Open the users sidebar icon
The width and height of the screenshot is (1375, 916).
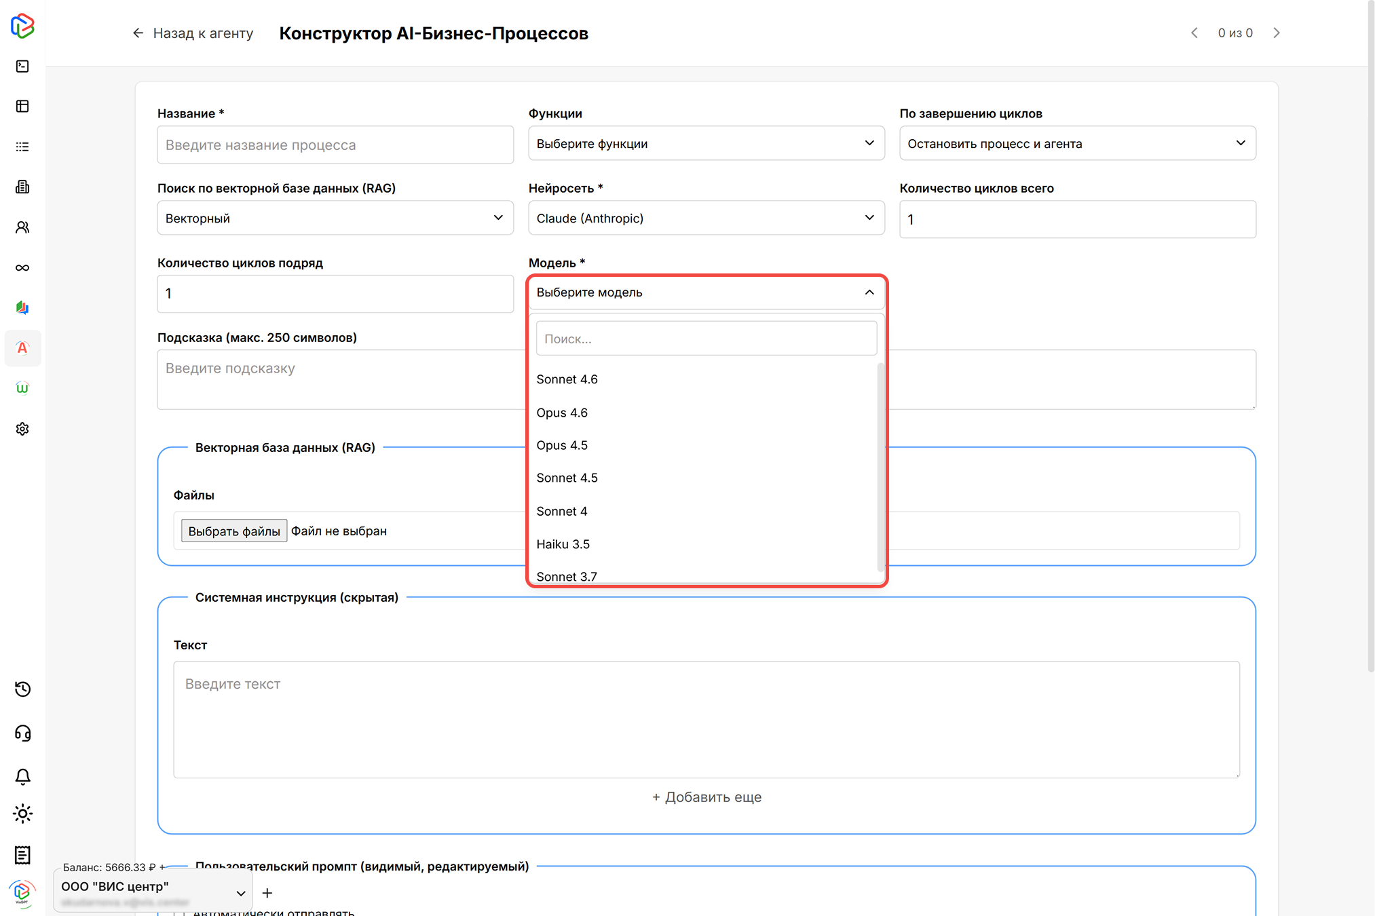click(22, 227)
